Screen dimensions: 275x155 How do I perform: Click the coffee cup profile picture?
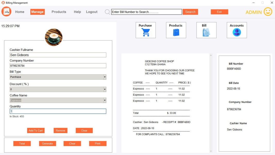pyautogui.click(x=54, y=37)
